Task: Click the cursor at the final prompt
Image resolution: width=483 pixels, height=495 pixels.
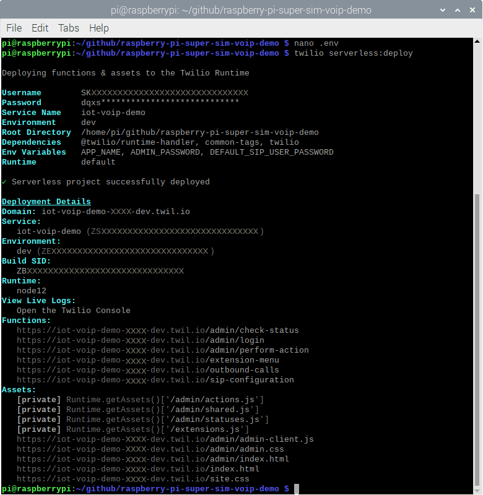Action: pos(297,489)
